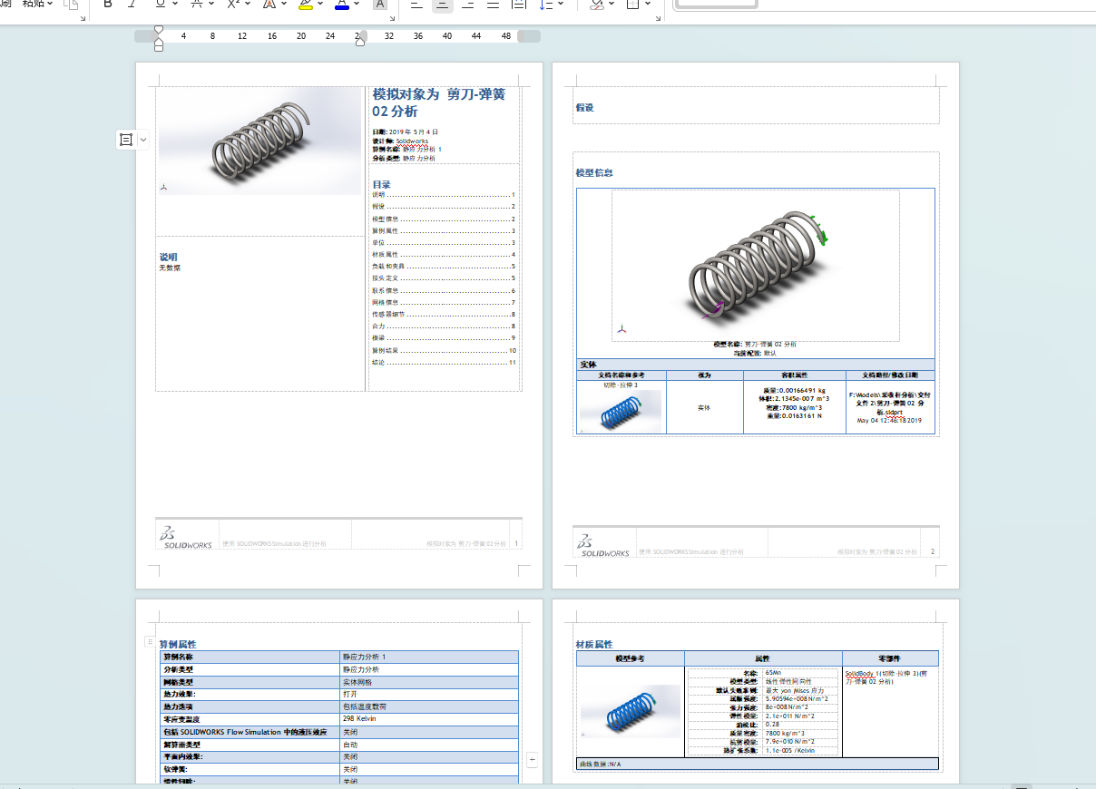This screenshot has width=1096, height=789.
Task: Go to 算例属性 contents entry
Action: [x=444, y=231]
